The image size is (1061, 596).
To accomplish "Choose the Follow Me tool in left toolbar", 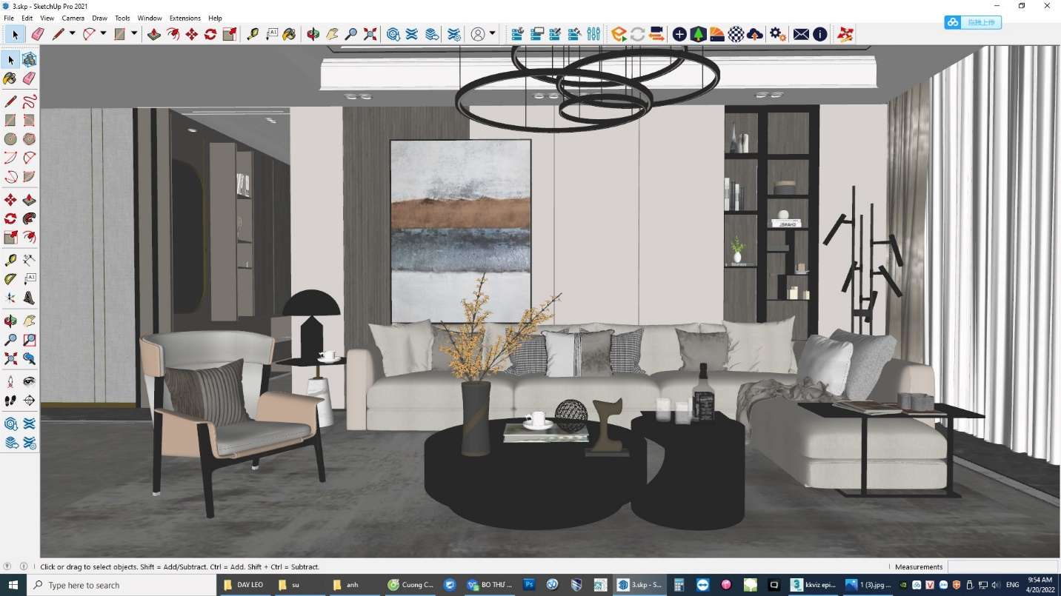I will pos(29,218).
